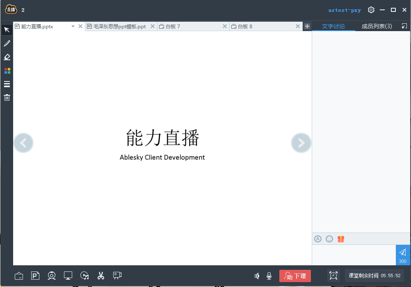Mute the speaker audio
This screenshot has width=411, height=287.
257,276
